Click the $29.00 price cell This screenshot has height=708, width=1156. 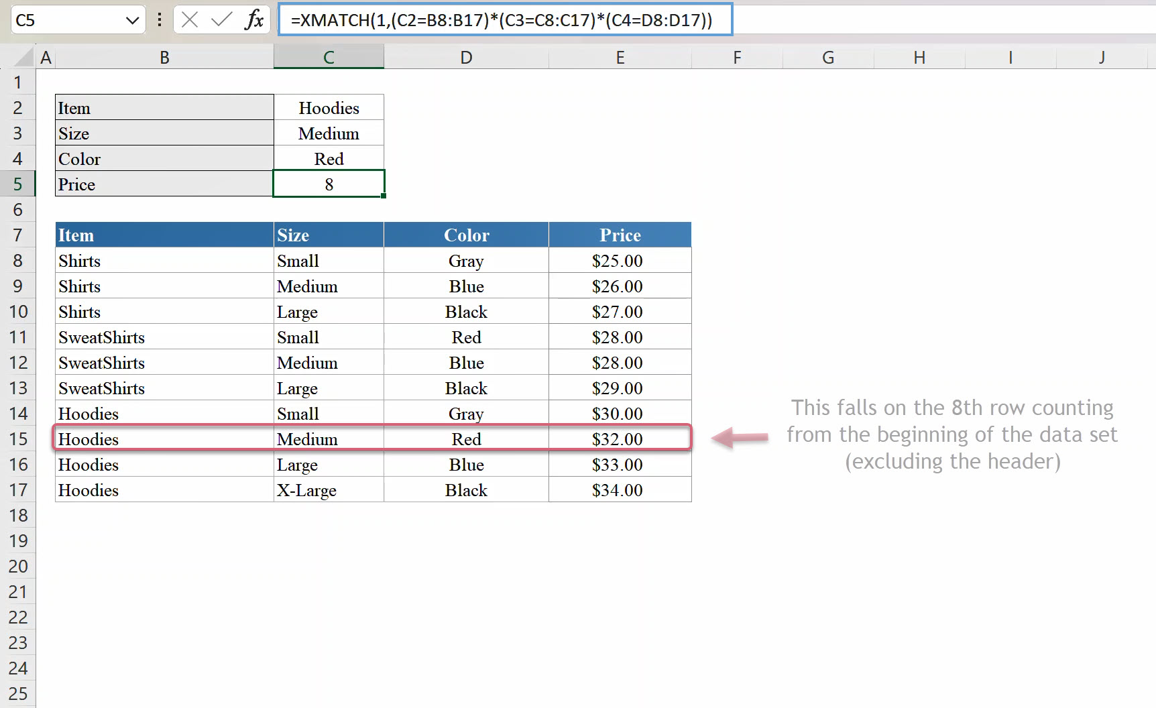pos(620,388)
